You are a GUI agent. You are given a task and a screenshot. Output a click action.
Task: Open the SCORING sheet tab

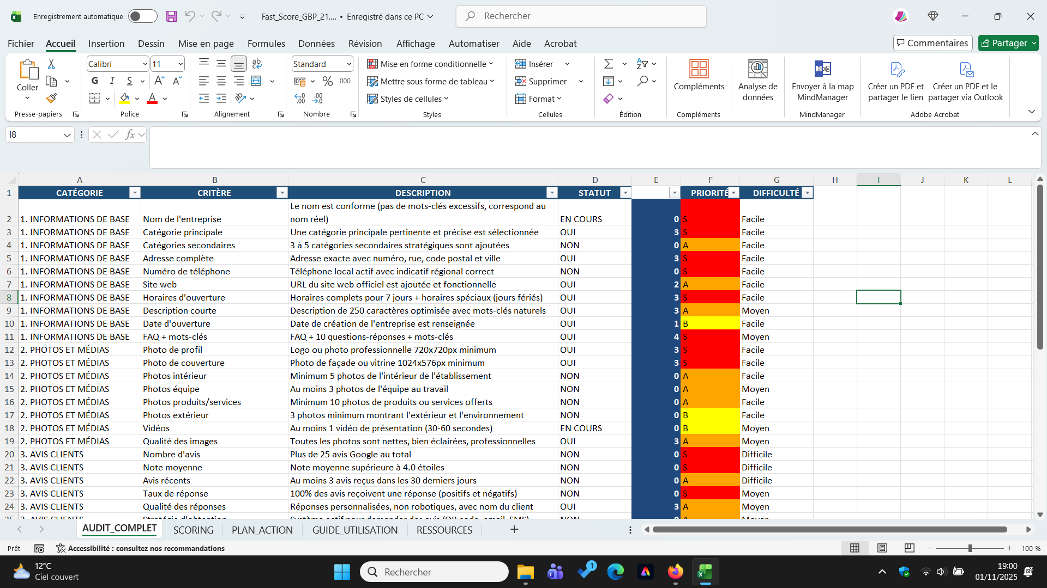pyautogui.click(x=193, y=530)
